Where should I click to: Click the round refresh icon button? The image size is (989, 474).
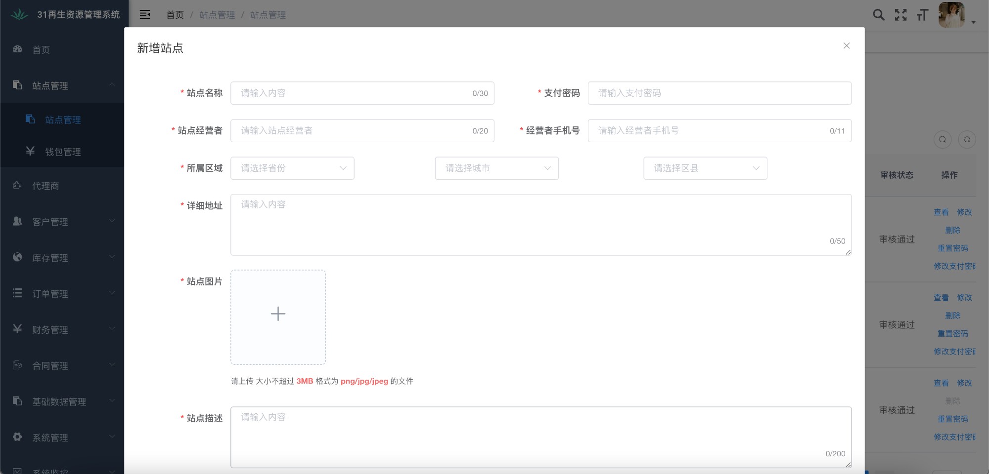(x=967, y=140)
